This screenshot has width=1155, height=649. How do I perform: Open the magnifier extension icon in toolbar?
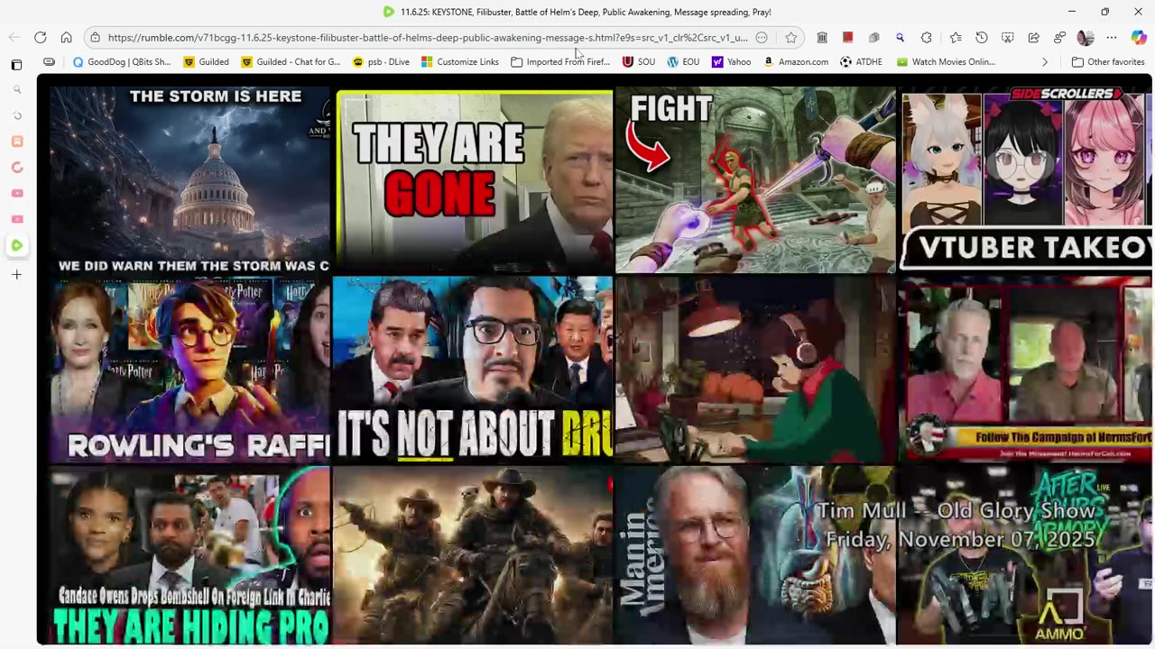(900, 38)
